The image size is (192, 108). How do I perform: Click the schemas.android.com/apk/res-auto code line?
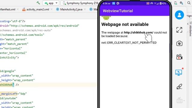point(26,30)
